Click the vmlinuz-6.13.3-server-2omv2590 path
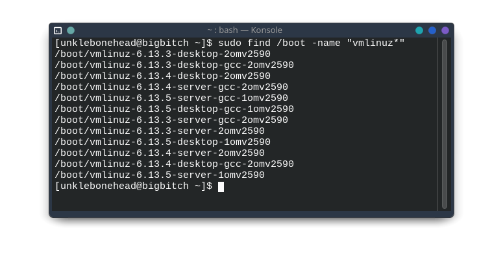Viewport: 503px width, 273px height. 160,131
